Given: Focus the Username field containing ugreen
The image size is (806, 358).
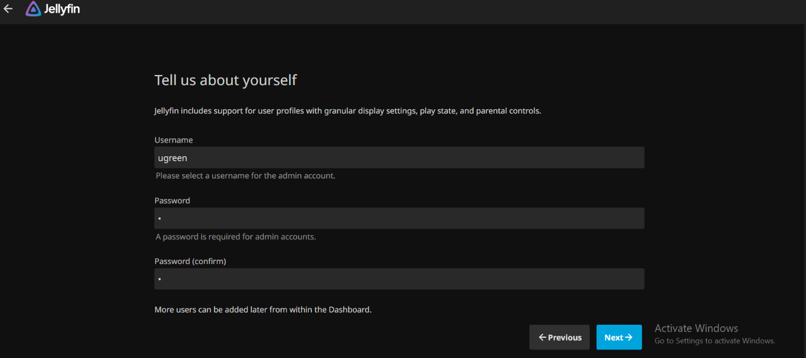Looking at the screenshot, I should tap(399, 158).
